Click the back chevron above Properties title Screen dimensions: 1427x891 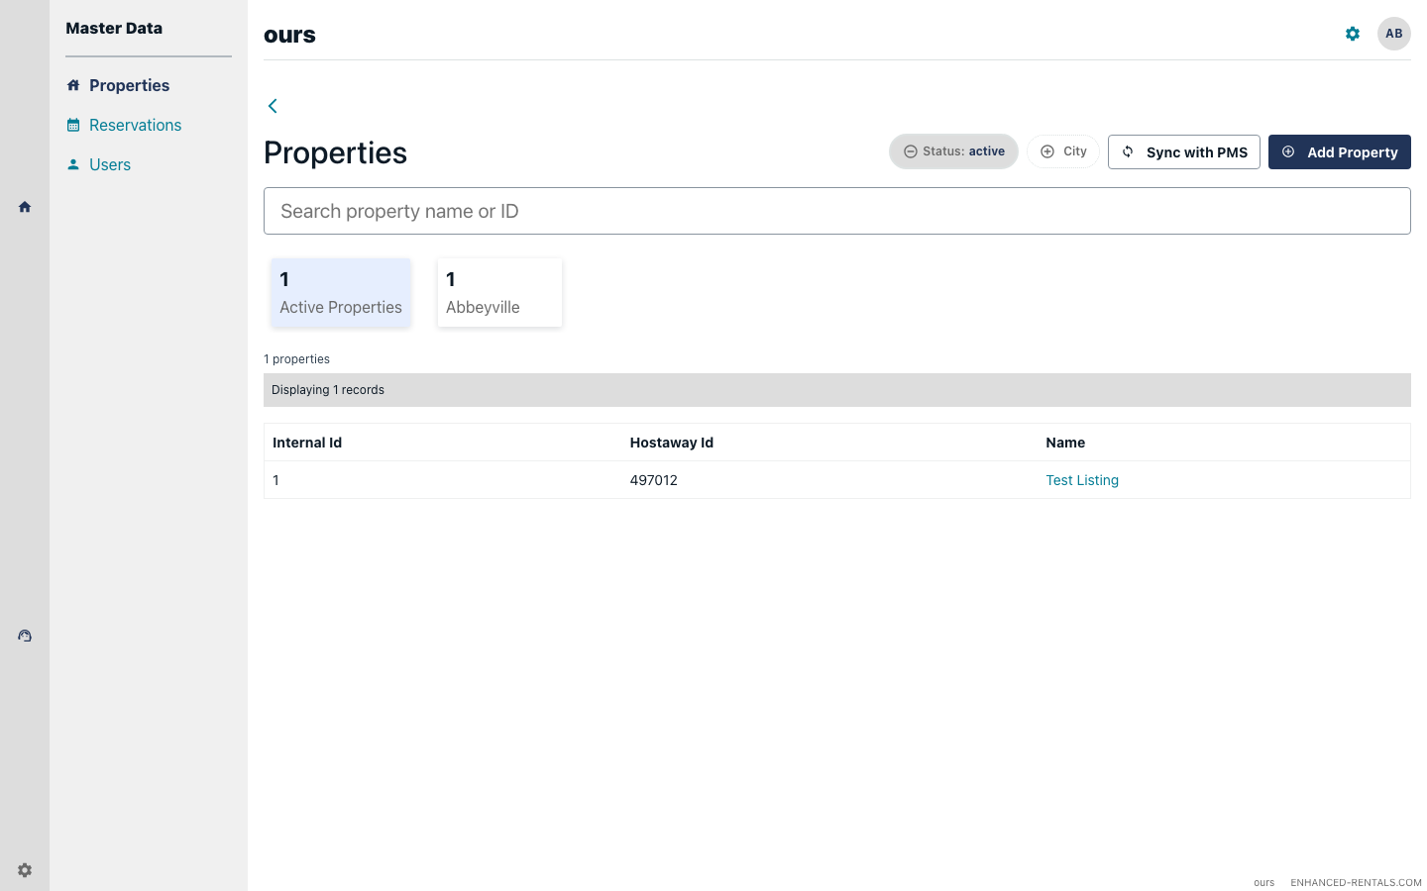point(272,105)
